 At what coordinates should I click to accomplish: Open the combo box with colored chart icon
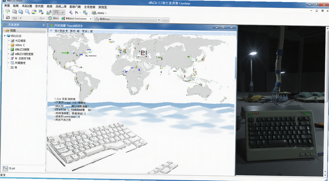(76, 19)
